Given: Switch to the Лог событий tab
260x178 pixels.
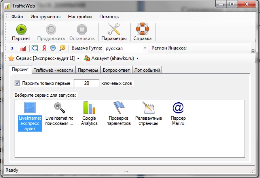Looking at the screenshot, I should [x=147, y=70].
